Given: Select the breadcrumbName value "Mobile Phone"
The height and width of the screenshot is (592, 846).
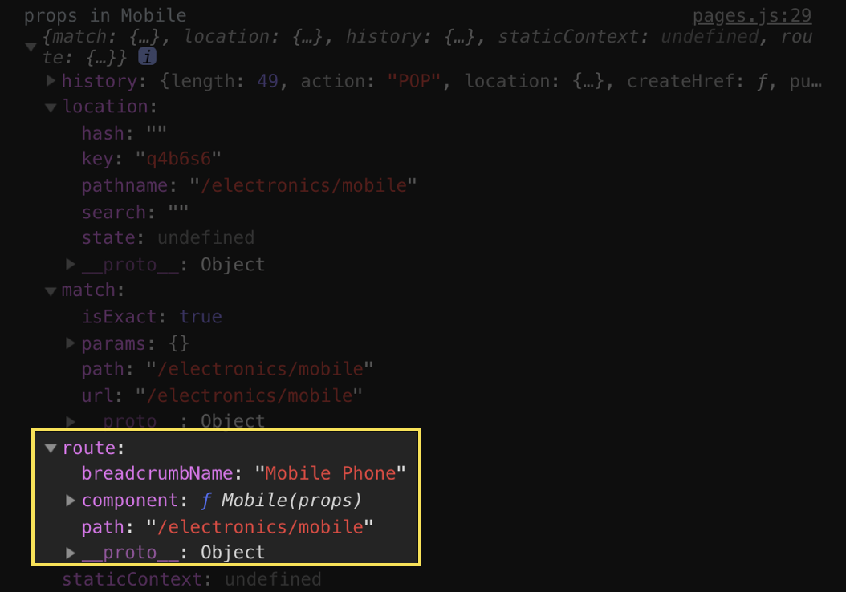Looking at the screenshot, I should tap(330, 473).
